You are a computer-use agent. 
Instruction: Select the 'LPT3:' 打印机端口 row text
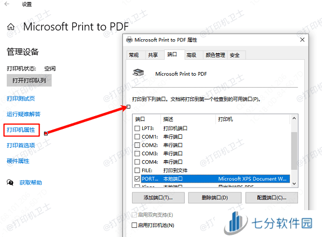(x=165, y=128)
